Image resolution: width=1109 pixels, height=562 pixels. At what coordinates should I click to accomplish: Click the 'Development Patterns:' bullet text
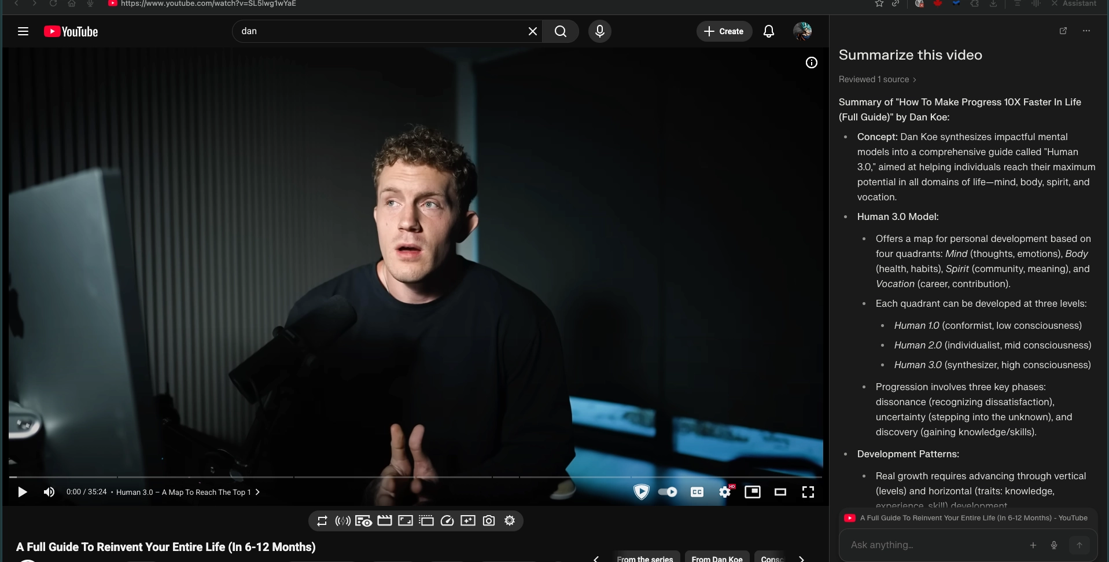[908, 454]
